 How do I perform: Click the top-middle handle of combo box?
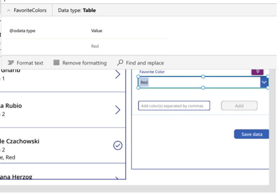pos(203,76)
